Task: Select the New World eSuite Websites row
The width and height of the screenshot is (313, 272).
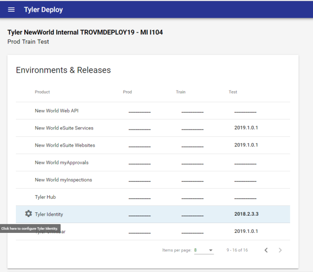Action: [x=153, y=145]
